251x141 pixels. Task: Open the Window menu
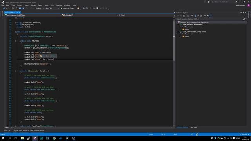(x=67, y=5)
